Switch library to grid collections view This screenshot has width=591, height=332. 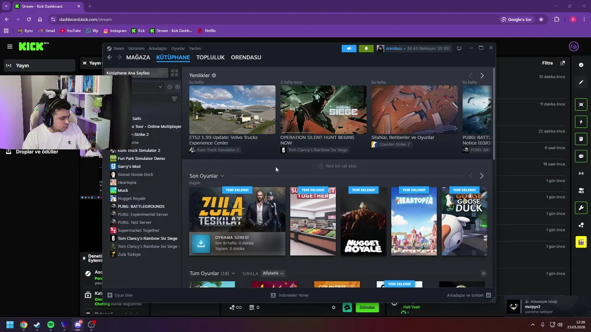175,73
